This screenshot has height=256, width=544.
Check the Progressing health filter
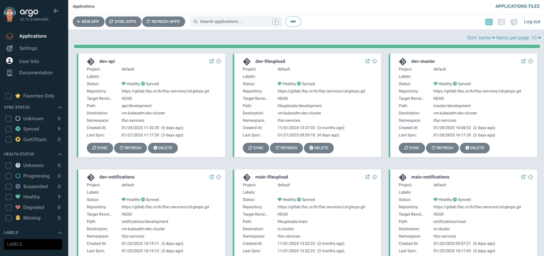coord(8,176)
